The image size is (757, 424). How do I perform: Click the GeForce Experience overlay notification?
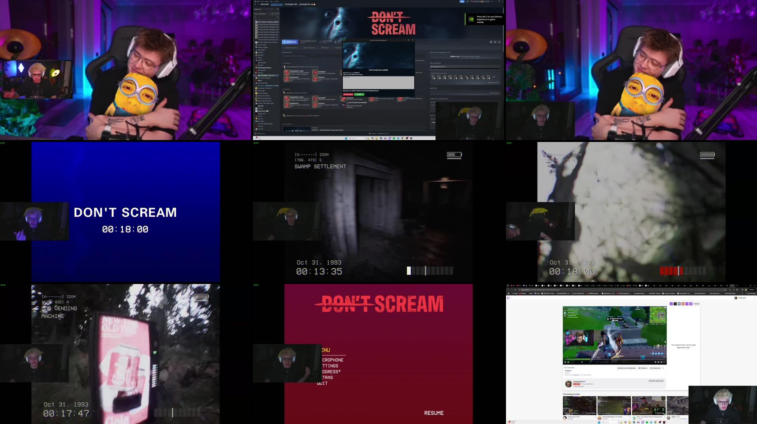click(485, 19)
